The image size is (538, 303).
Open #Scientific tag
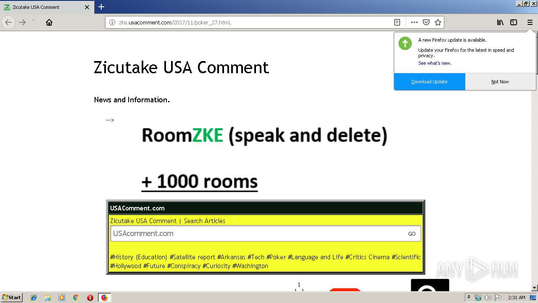406,257
